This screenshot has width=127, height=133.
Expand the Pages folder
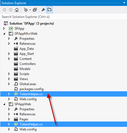coord(9,119)
